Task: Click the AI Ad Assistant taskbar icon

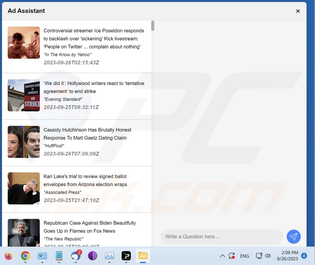Action: click(x=143, y=256)
